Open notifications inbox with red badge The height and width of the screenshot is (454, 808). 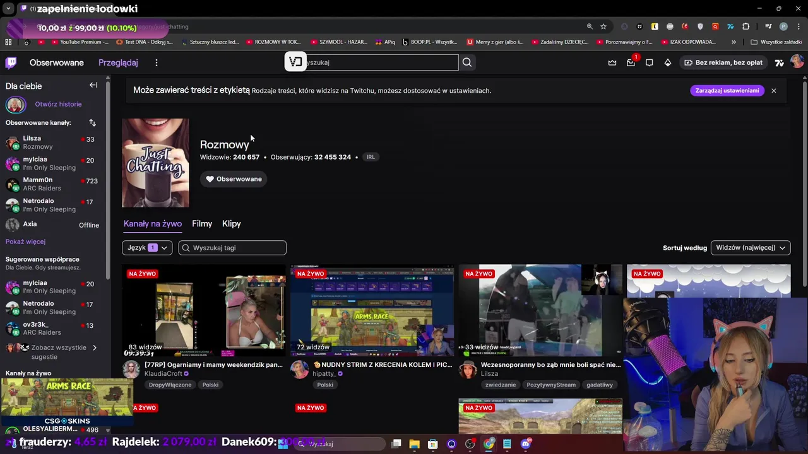point(631,62)
